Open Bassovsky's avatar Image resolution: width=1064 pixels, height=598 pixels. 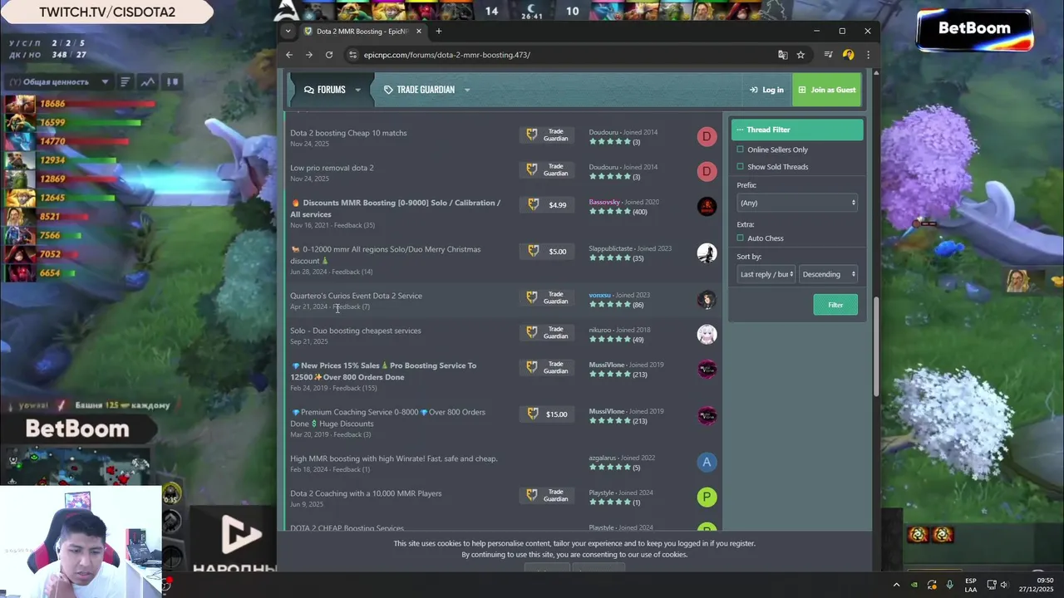(x=707, y=206)
